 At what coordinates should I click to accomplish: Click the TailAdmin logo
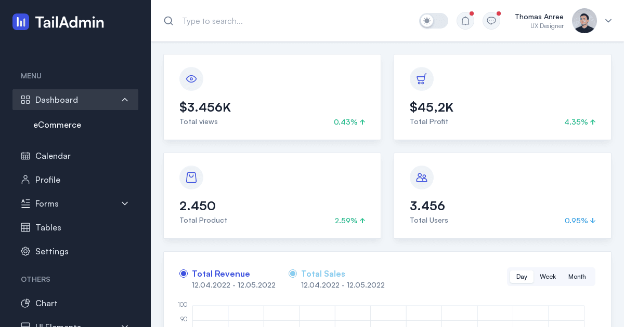coord(58,22)
